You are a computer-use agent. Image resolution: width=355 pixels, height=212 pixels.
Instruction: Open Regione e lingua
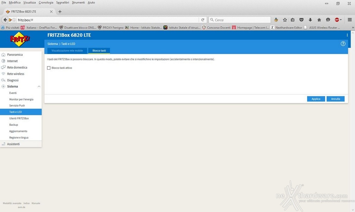(19, 138)
